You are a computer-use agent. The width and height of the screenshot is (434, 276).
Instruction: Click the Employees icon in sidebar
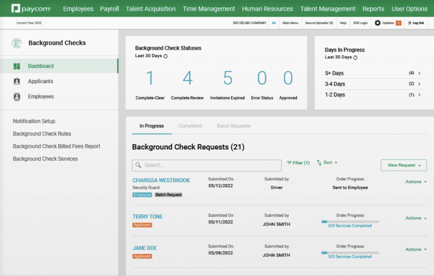click(17, 97)
